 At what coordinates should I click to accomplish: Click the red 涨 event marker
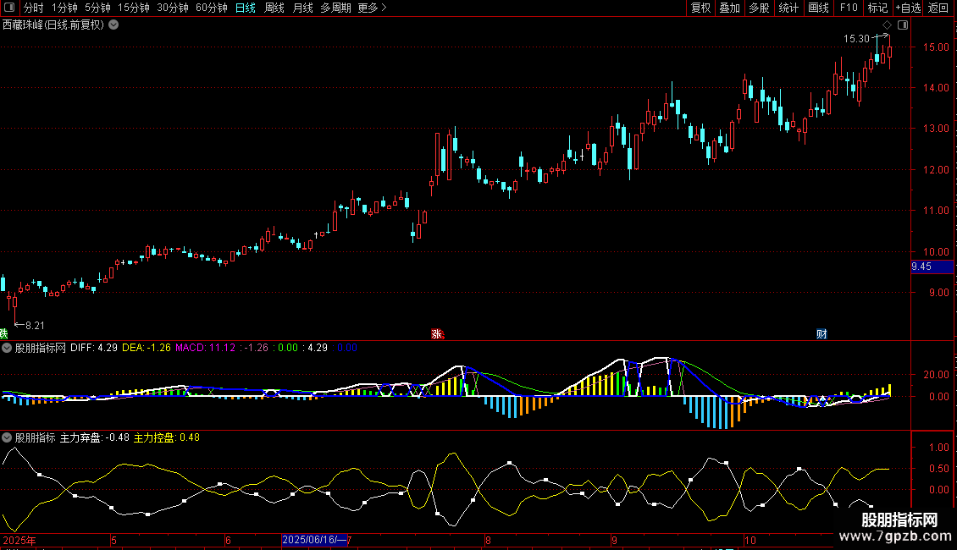tap(437, 333)
